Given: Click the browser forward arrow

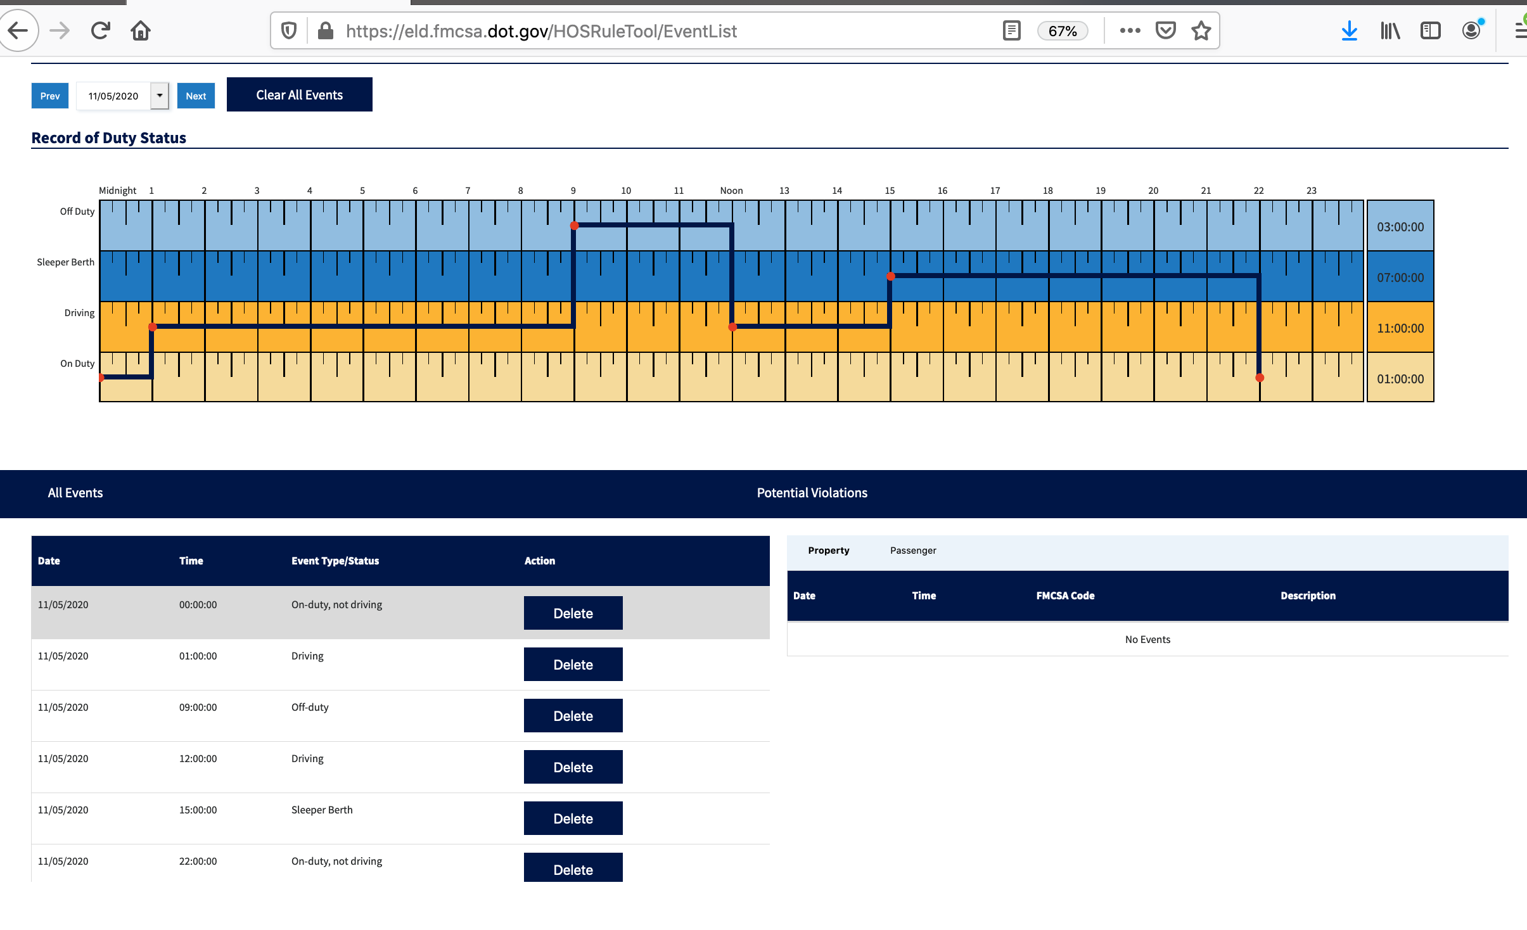Looking at the screenshot, I should (x=60, y=30).
